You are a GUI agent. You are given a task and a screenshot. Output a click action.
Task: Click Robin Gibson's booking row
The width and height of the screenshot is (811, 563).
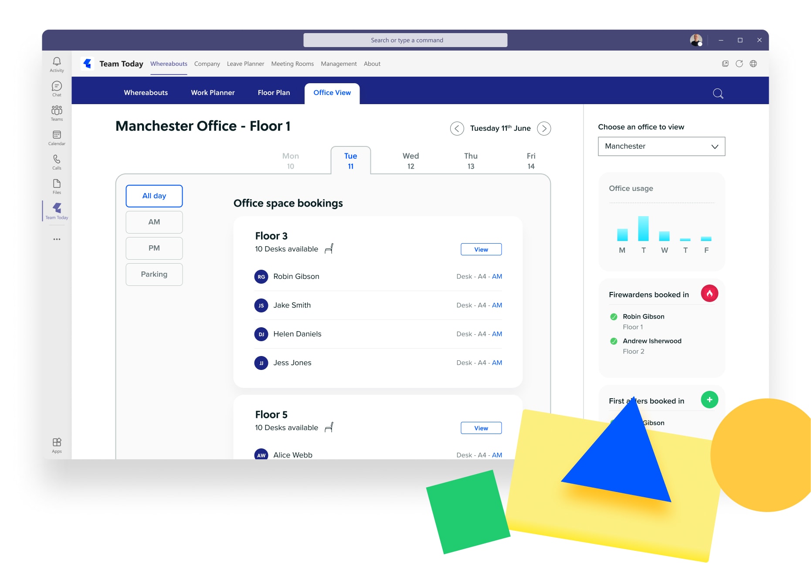click(378, 277)
